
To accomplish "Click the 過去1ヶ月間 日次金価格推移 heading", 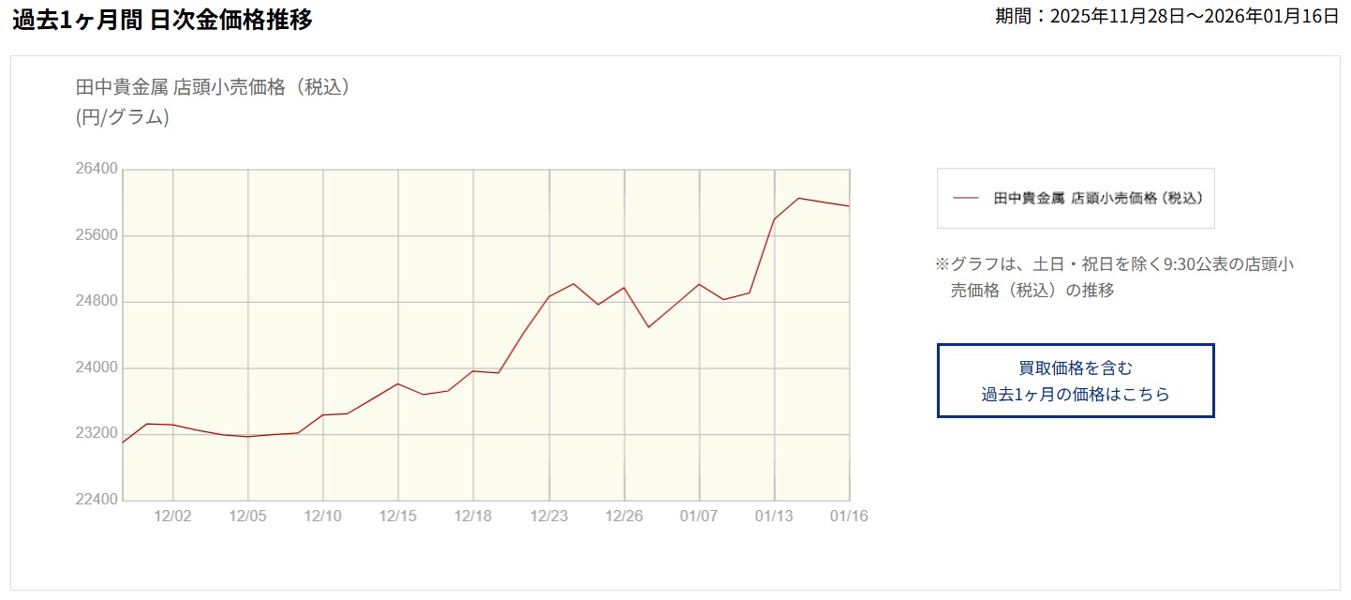I will [162, 20].
